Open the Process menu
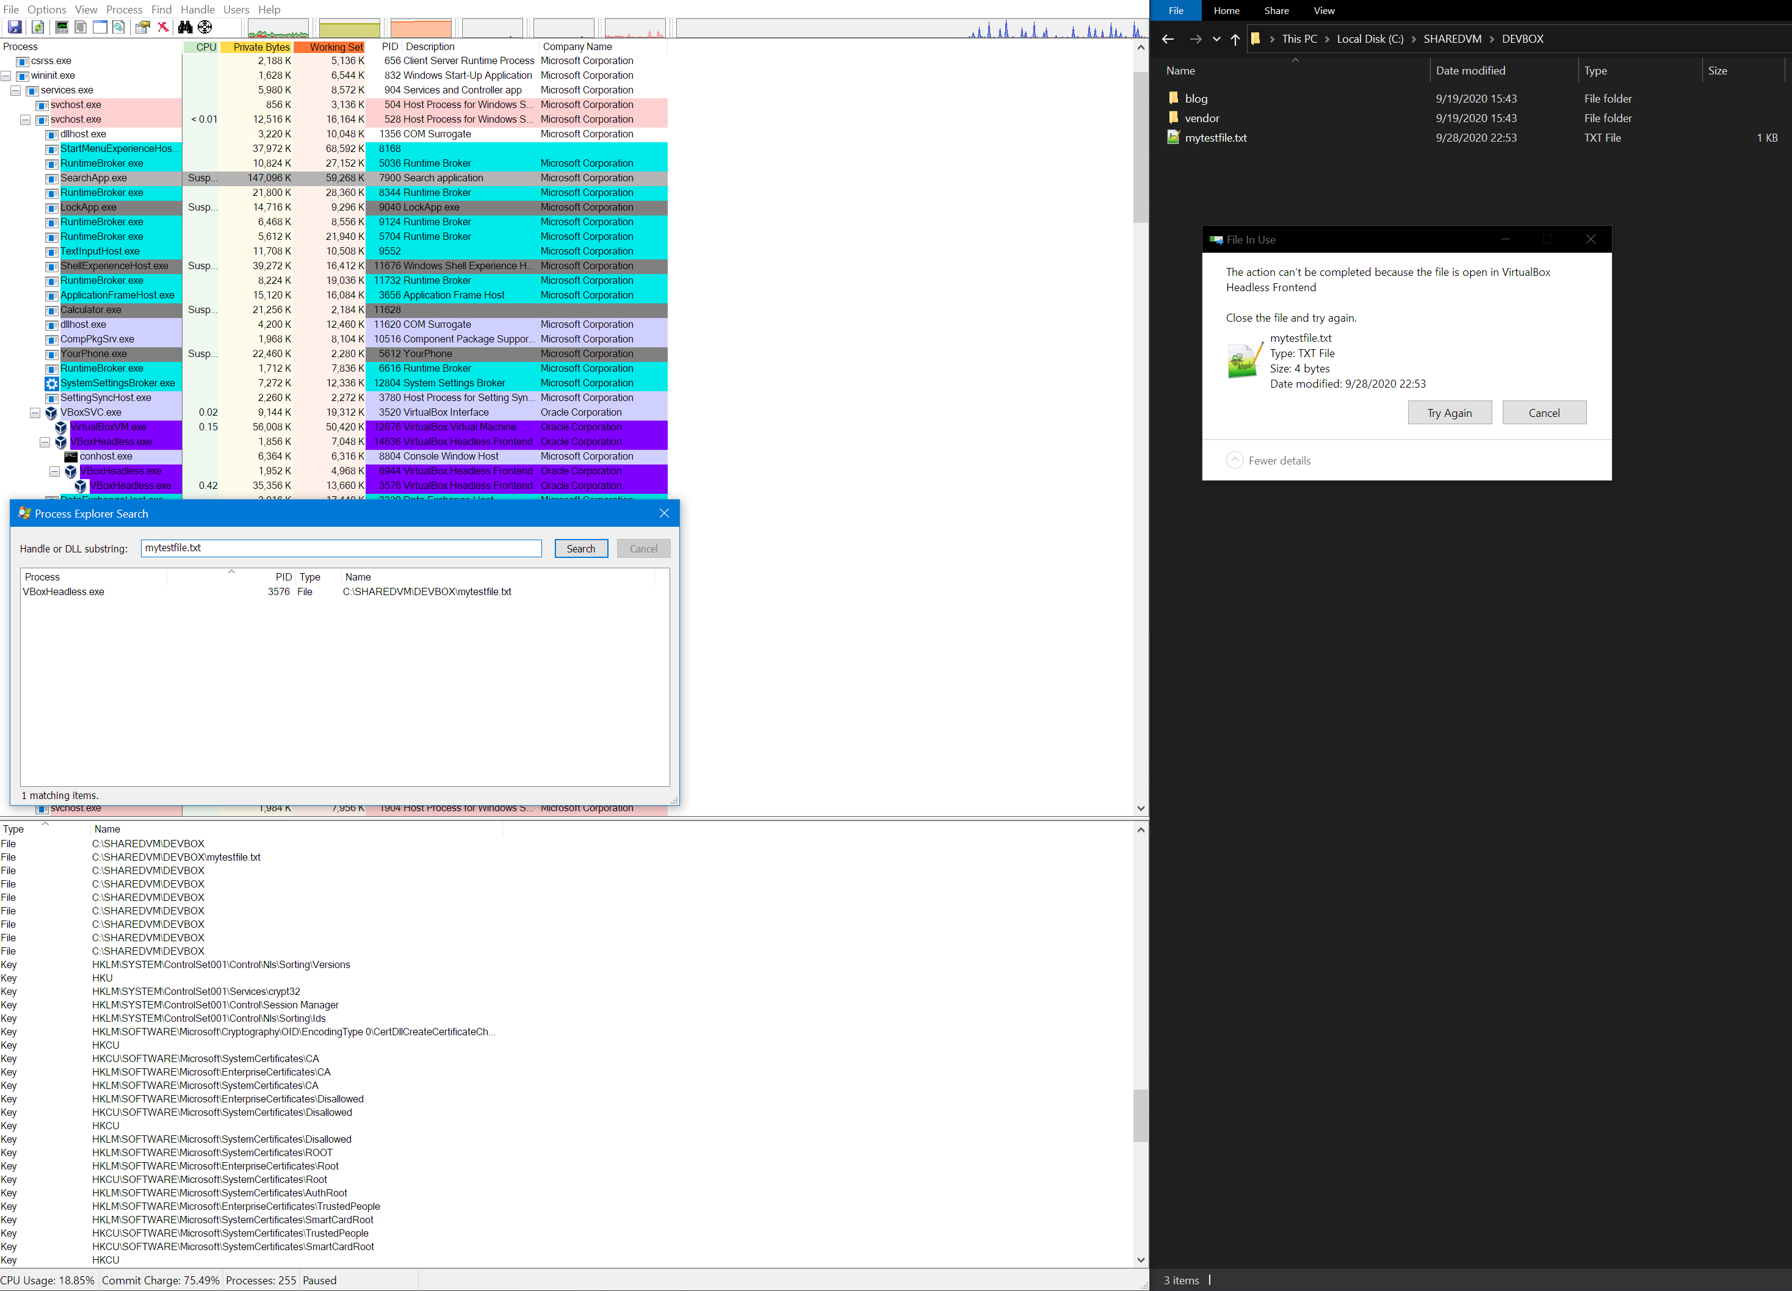This screenshot has width=1792, height=1291. 124,10
